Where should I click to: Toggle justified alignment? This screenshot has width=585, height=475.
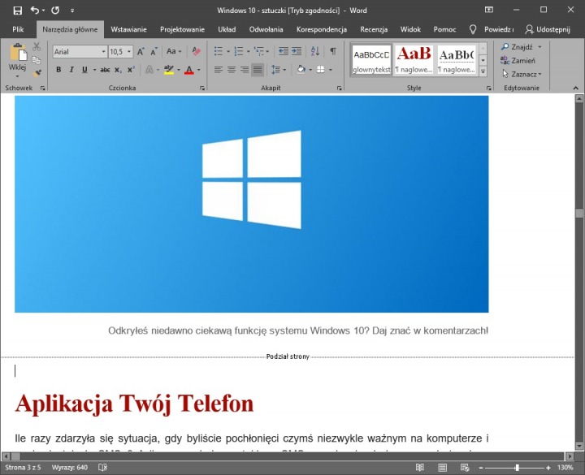coord(258,70)
